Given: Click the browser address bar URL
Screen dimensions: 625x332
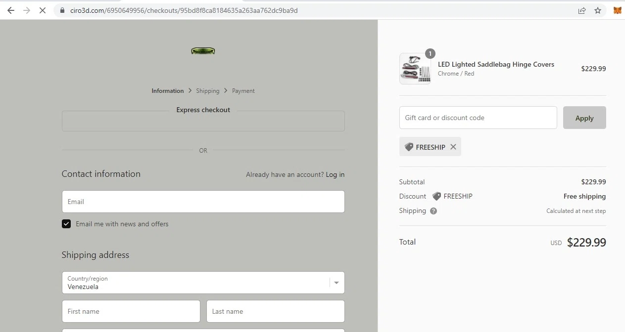Looking at the screenshot, I should pyautogui.click(x=185, y=10).
